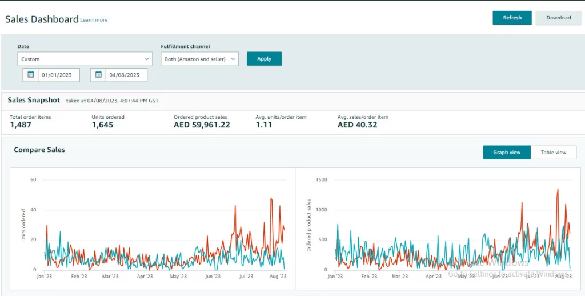This screenshot has height=296, width=585.
Task: Click the Ordered product sales AED 59,961.22 figure
Action: 202,125
